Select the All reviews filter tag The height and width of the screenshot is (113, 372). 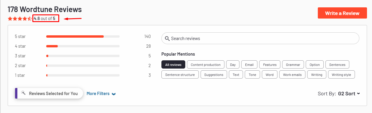173,64
